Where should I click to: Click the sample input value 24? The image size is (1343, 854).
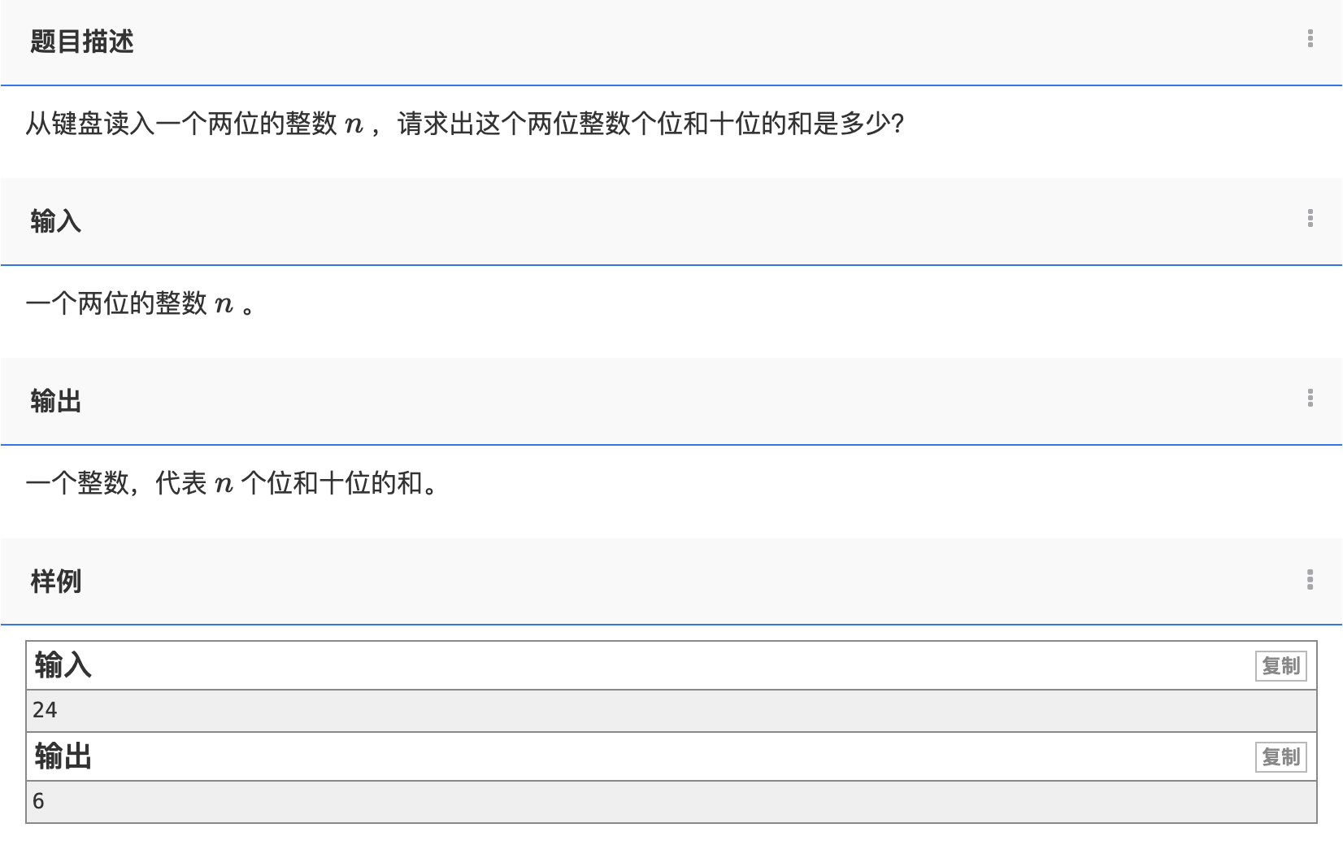pos(45,710)
